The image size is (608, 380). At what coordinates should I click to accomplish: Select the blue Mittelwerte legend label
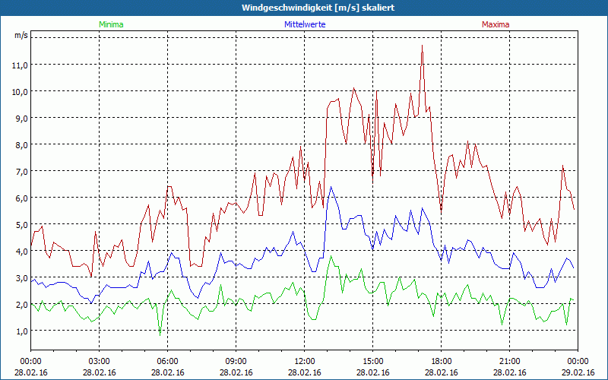305,24
